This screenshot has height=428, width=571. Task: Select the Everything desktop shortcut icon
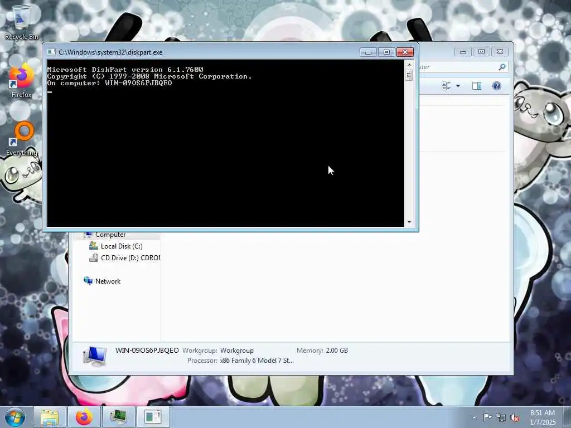click(21, 139)
